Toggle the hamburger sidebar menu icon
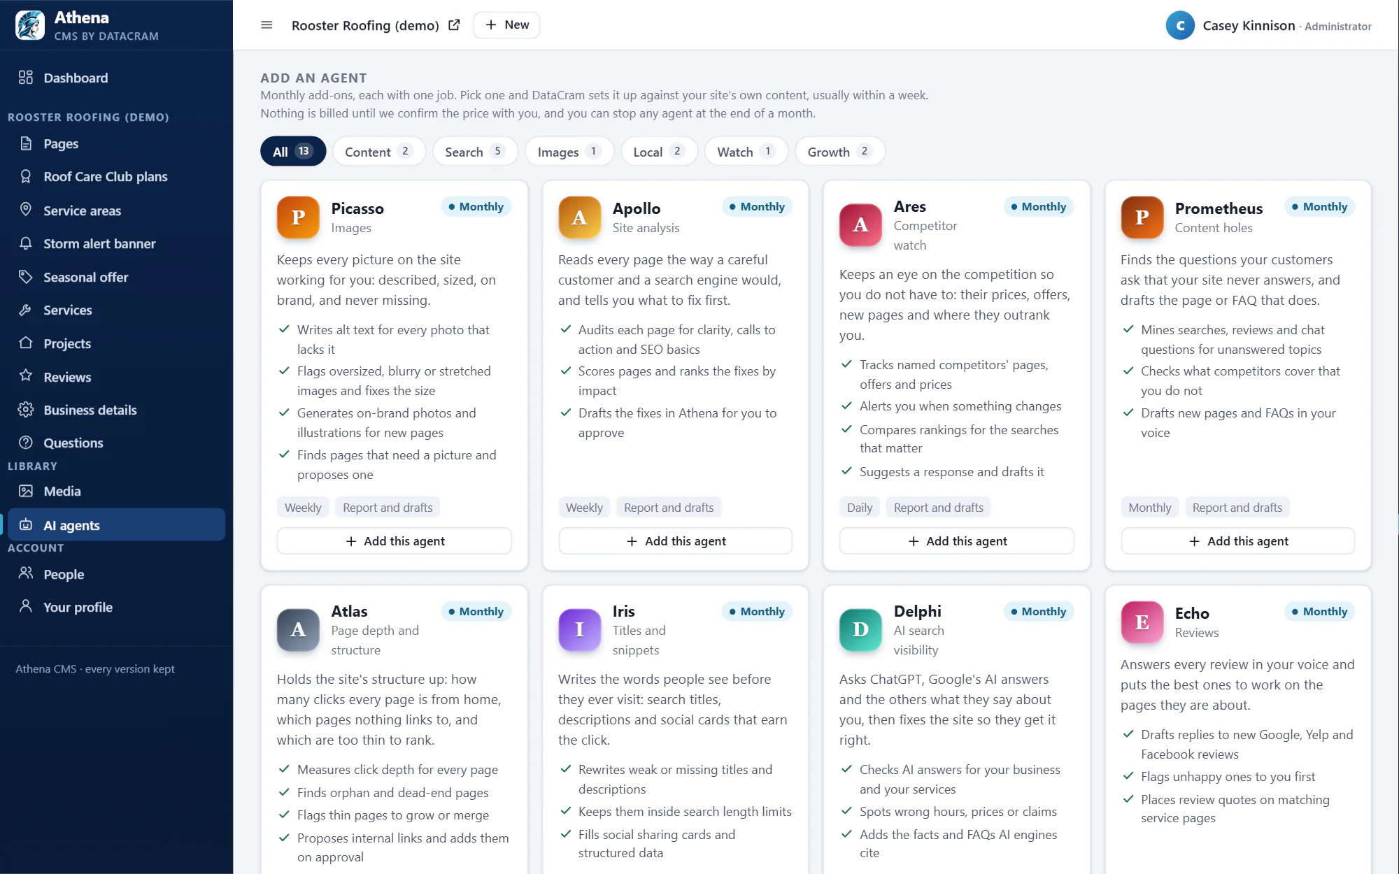 pyautogui.click(x=267, y=25)
